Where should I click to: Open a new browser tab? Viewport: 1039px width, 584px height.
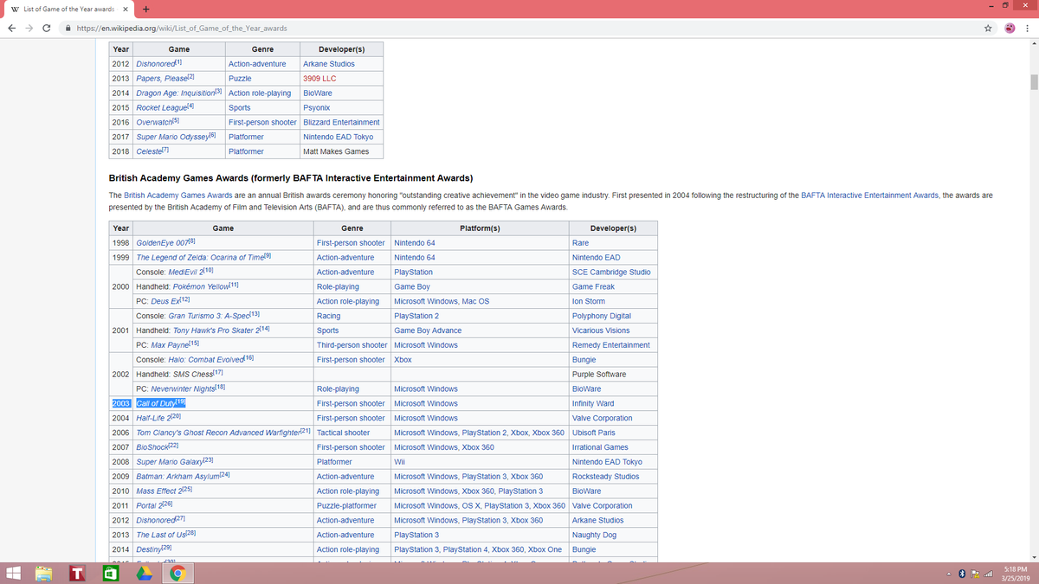[146, 10]
